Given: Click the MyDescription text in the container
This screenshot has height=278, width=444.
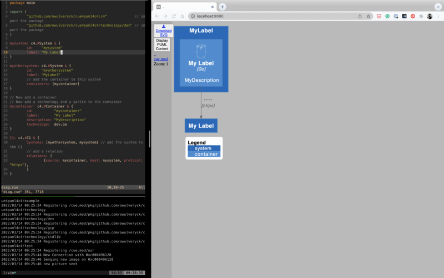Looking at the screenshot, I should click(201, 80).
